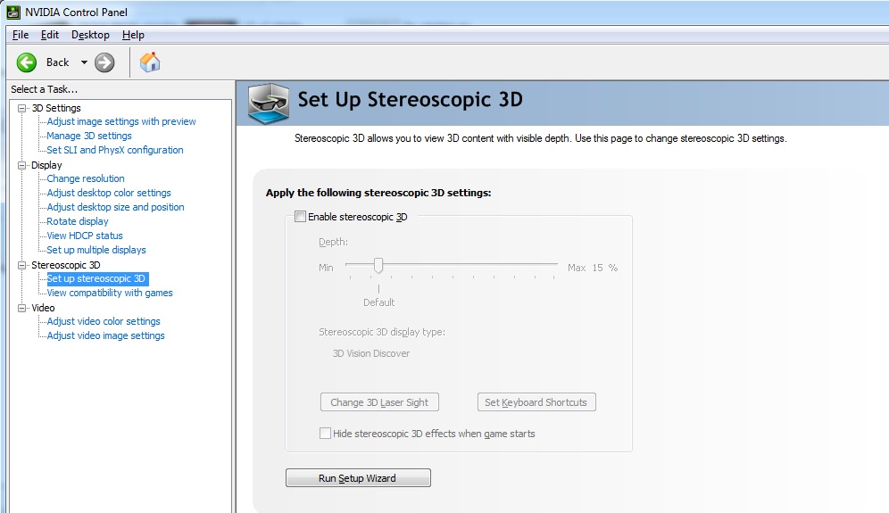Click the grey Forward arrow icon
The image size is (889, 513).
tap(104, 62)
